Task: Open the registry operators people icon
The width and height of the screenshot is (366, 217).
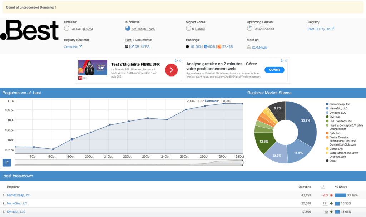Action: (x=127, y=47)
